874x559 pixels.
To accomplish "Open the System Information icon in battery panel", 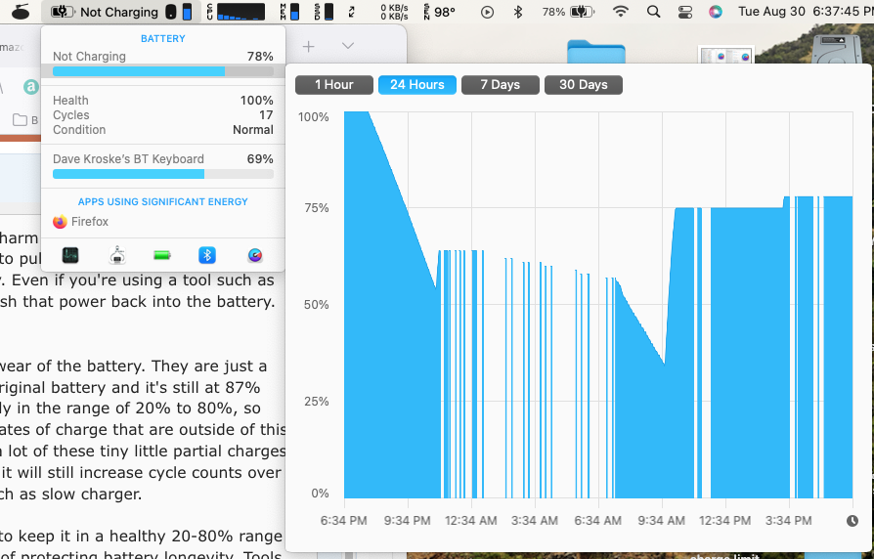I will (x=117, y=255).
